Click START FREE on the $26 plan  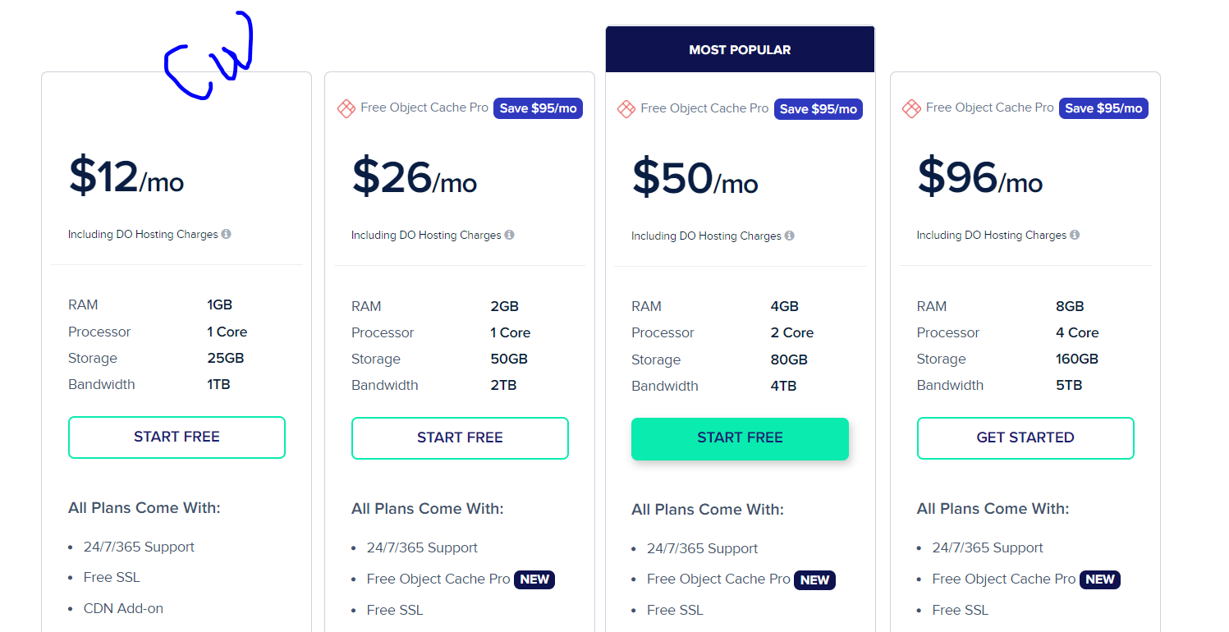click(x=460, y=438)
